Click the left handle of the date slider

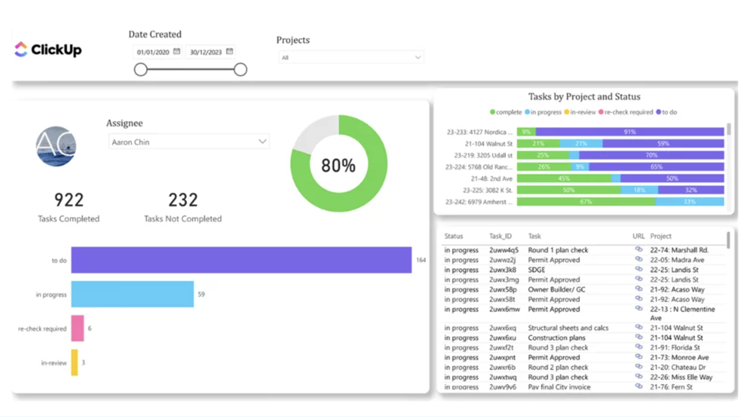coord(141,70)
